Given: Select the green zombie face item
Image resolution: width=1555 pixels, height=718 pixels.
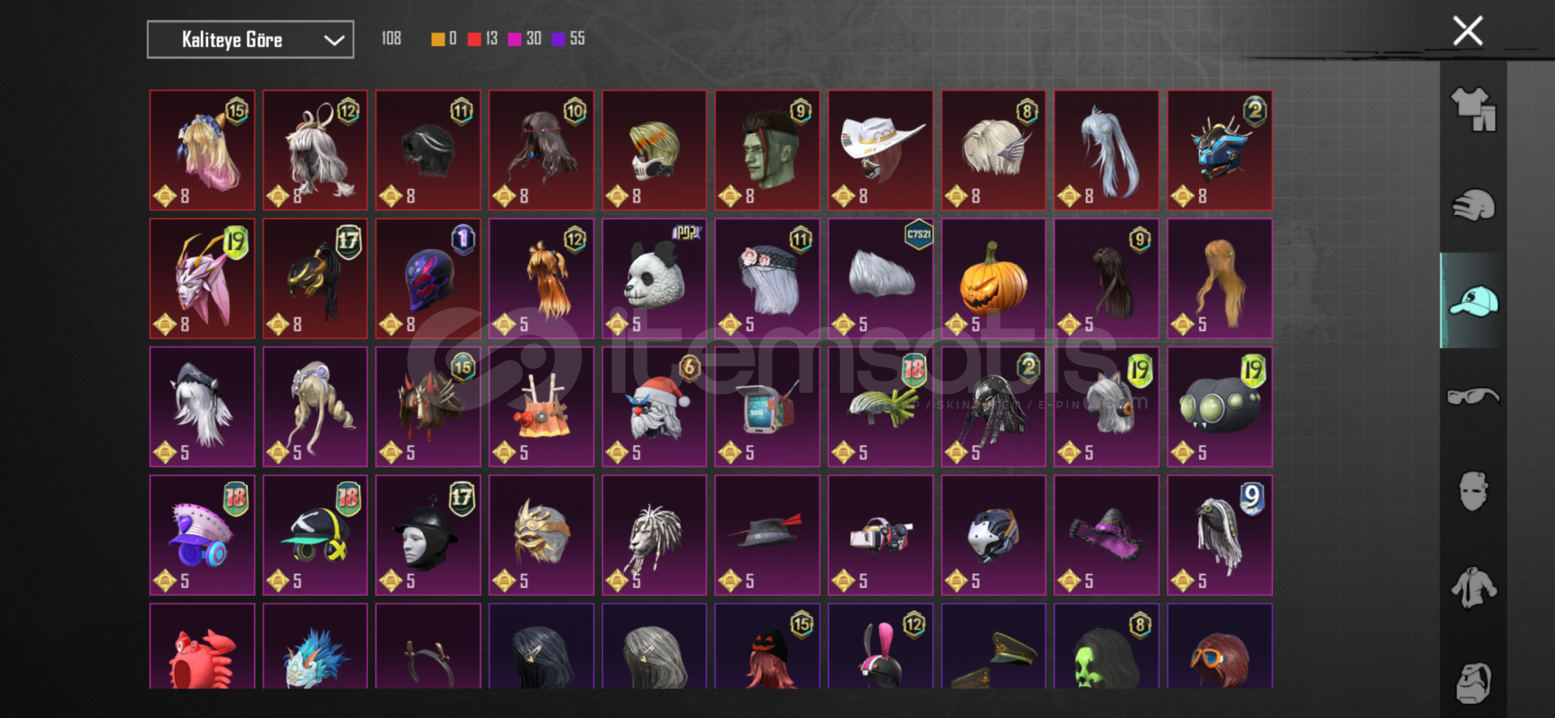Looking at the screenshot, I should click(x=767, y=150).
